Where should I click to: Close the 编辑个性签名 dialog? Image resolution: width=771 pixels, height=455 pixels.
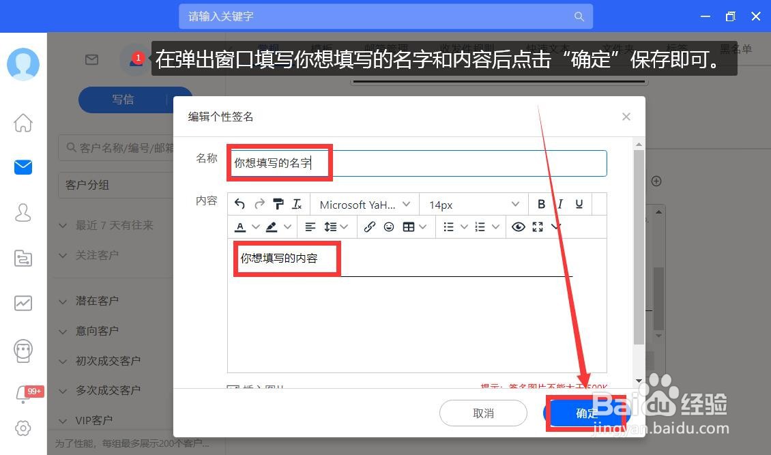click(x=626, y=117)
